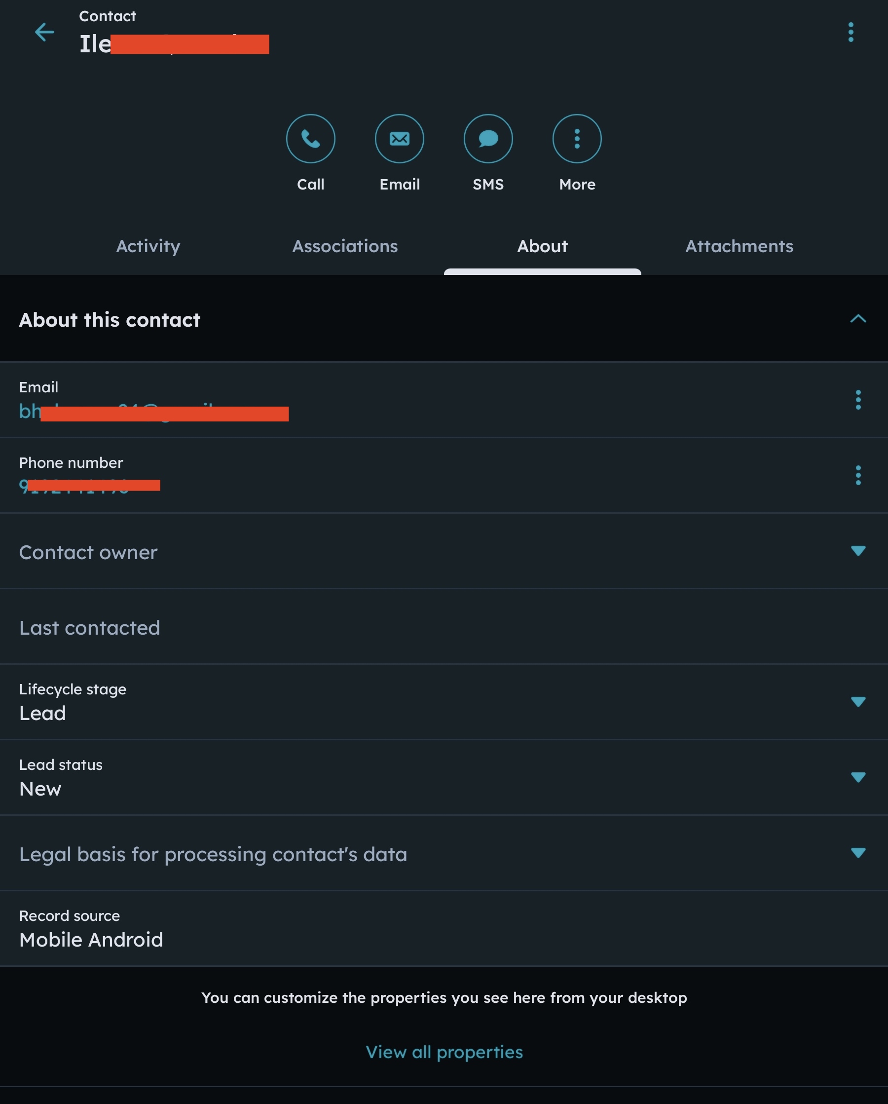888x1104 pixels.
Task: Open Legal basis for processing dropdown
Action: pos(858,853)
